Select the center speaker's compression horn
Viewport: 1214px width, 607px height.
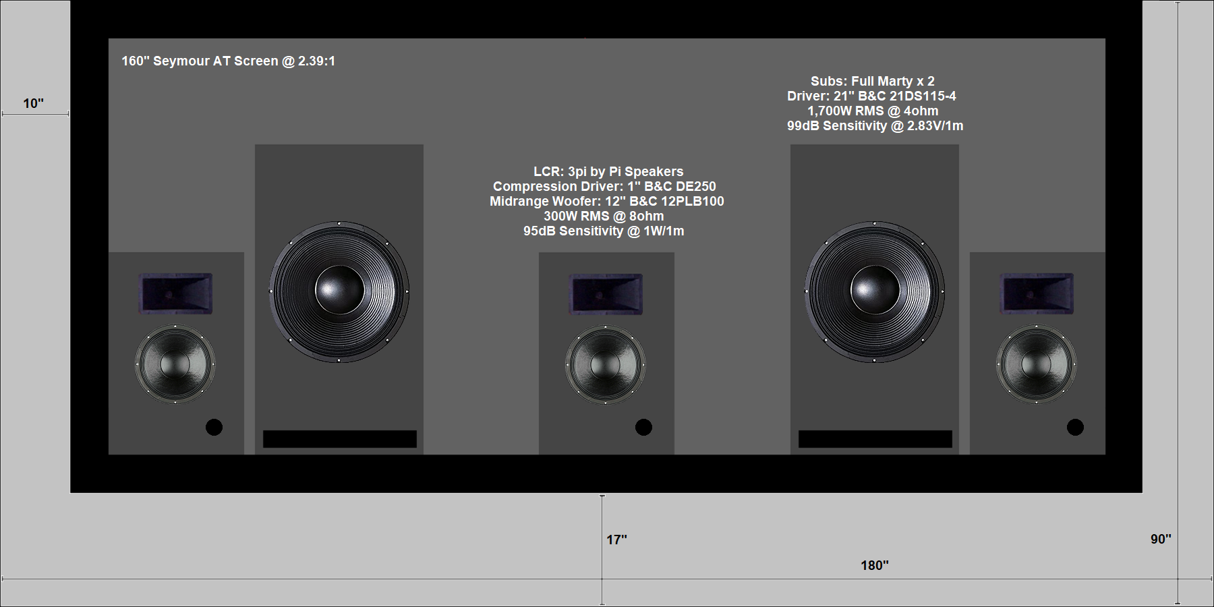point(606,293)
